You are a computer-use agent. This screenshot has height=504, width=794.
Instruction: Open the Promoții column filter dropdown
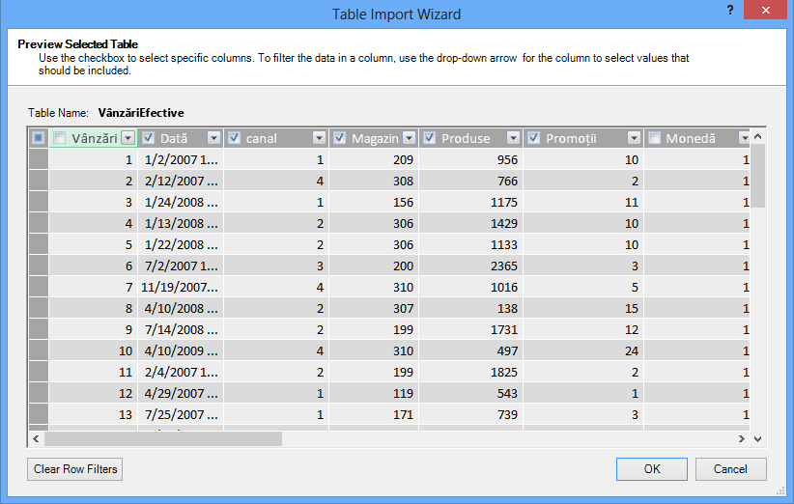(634, 138)
